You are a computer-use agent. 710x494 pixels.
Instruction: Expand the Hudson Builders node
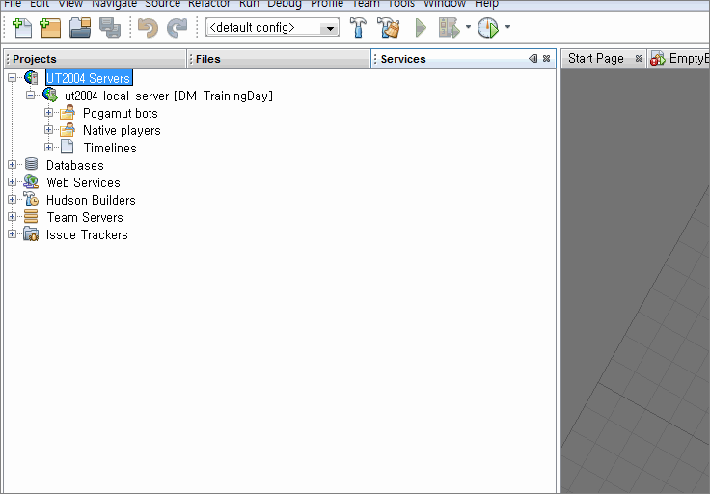13,200
